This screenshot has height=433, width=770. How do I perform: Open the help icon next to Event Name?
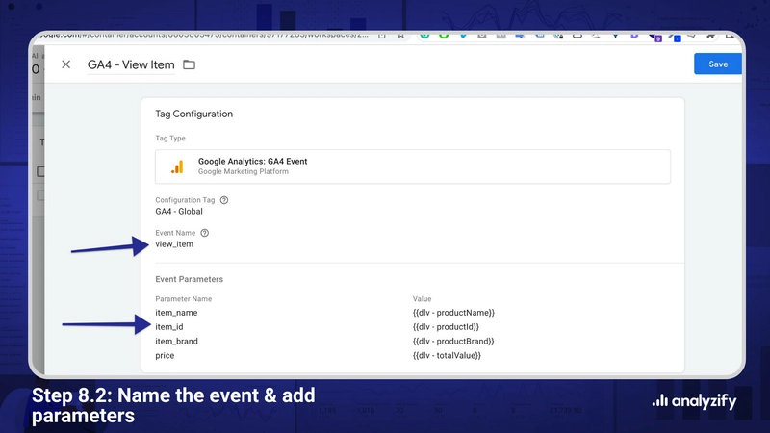coord(204,233)
